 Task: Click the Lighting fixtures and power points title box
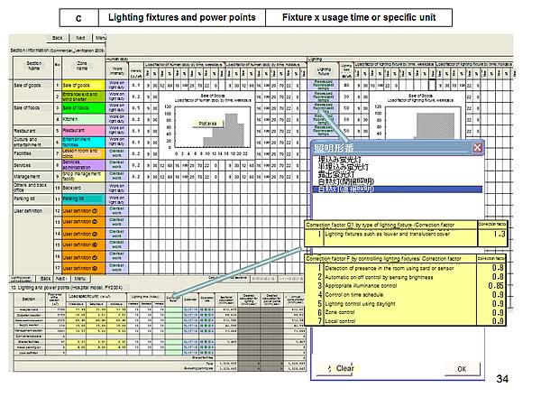[182, 18]
